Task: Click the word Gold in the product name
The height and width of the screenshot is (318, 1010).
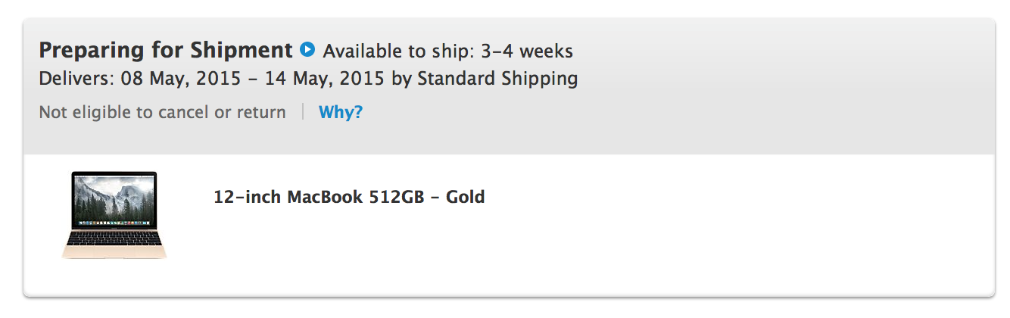Action: coord(466,198)
